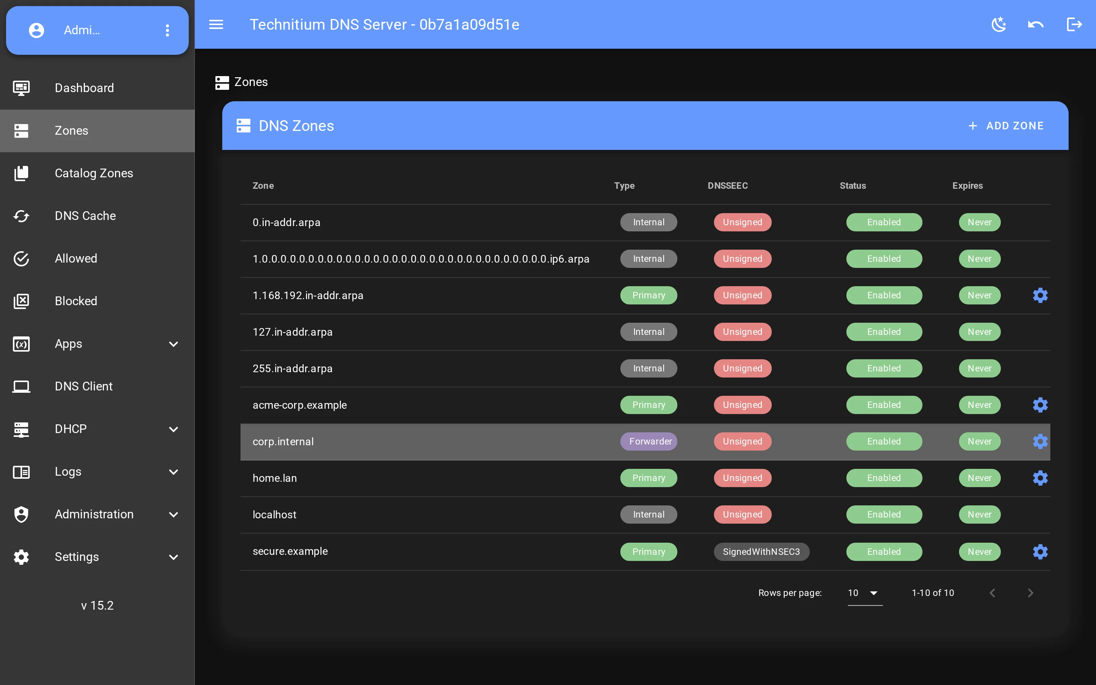Image resolution: width=1096 pixels, height=685 pixels.
Task: Open settings gear for acme-corp.example zone
Action: click(1040, 405)
